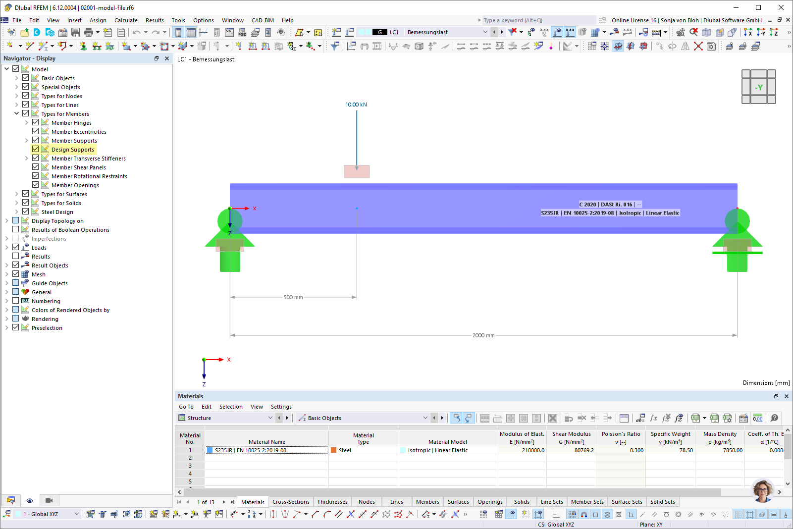Open the Basic Objects dropdown in the Materials panel
Screen dimensions: 793x529
(425, 418)
